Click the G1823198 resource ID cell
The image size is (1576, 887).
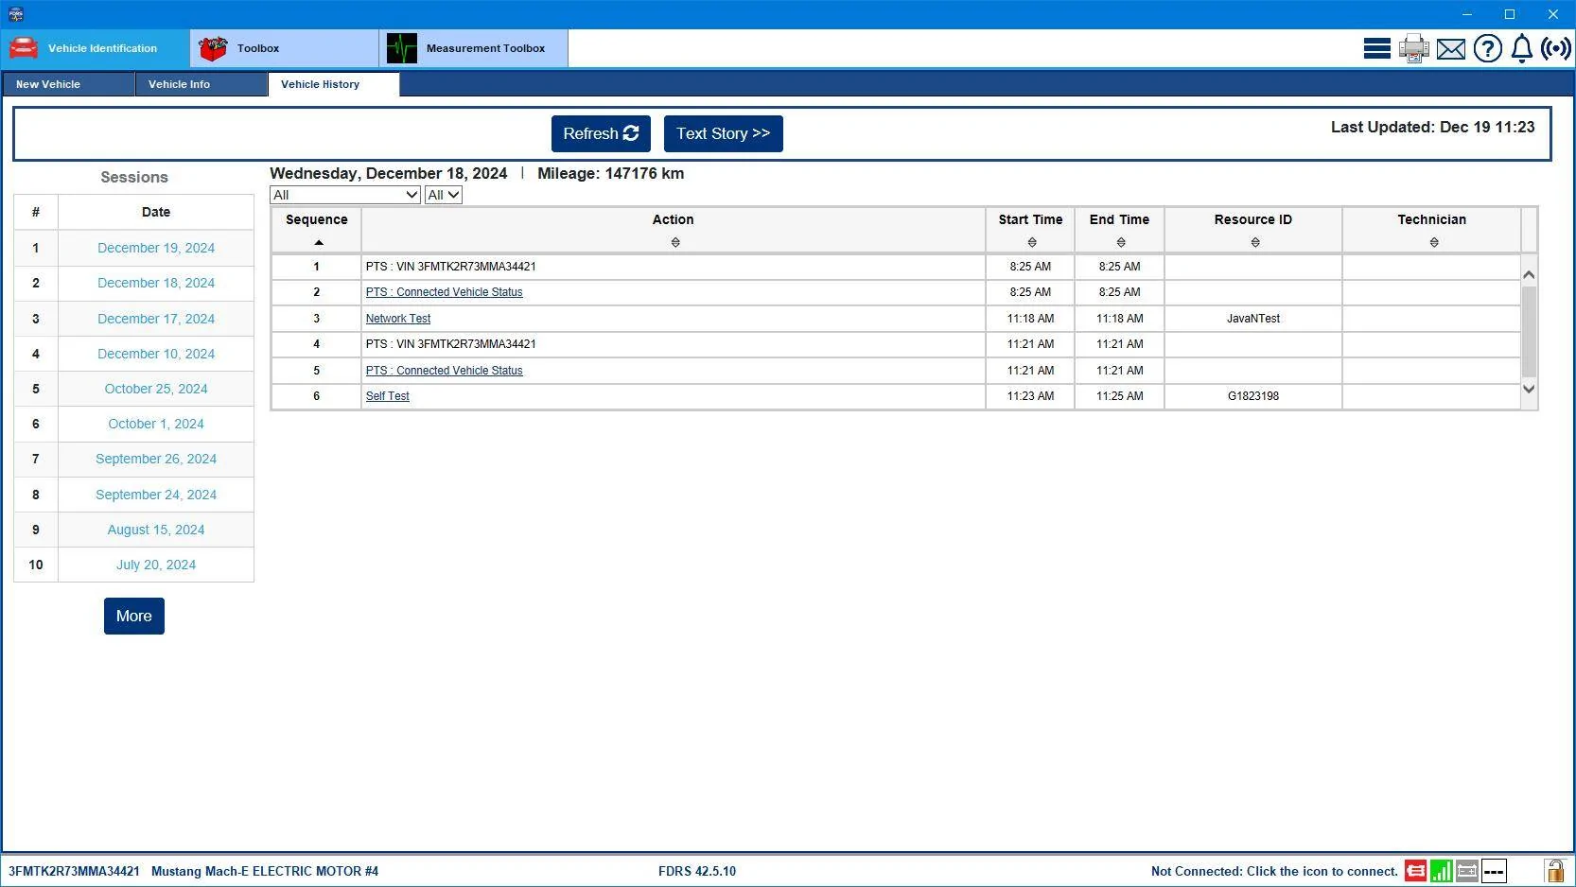pyautogui.click(x=1253, y=396)
